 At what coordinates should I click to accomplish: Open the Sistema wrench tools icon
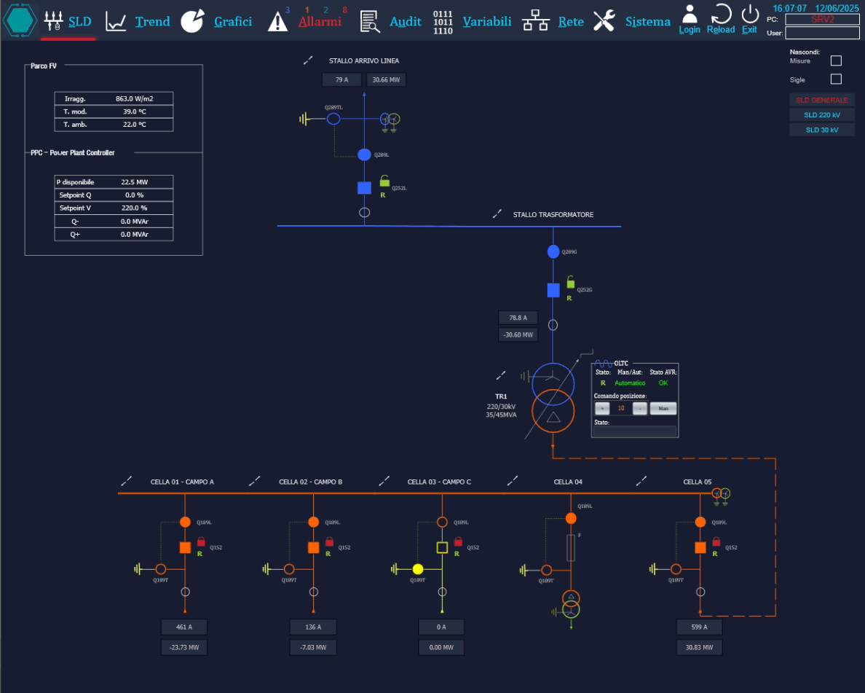pos(604,21)
